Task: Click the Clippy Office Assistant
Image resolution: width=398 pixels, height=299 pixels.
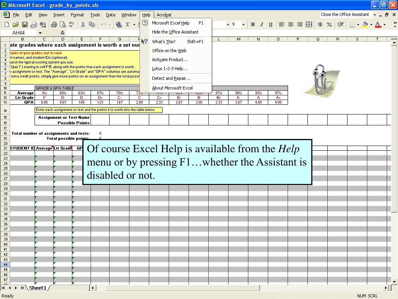Action: point(322,81)
